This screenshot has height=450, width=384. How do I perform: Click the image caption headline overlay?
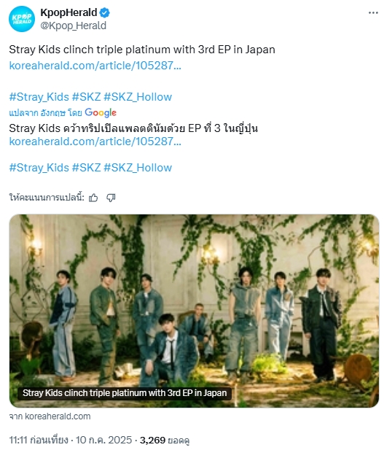click(x=125, y=393)
